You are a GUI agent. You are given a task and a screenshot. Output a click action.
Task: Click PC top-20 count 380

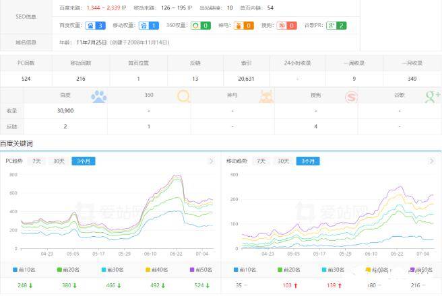pyautogui.click(x=67, y=285)
